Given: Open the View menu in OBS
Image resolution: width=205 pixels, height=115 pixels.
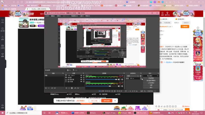Looking at the screenshot, I should (x=59, y=16).
